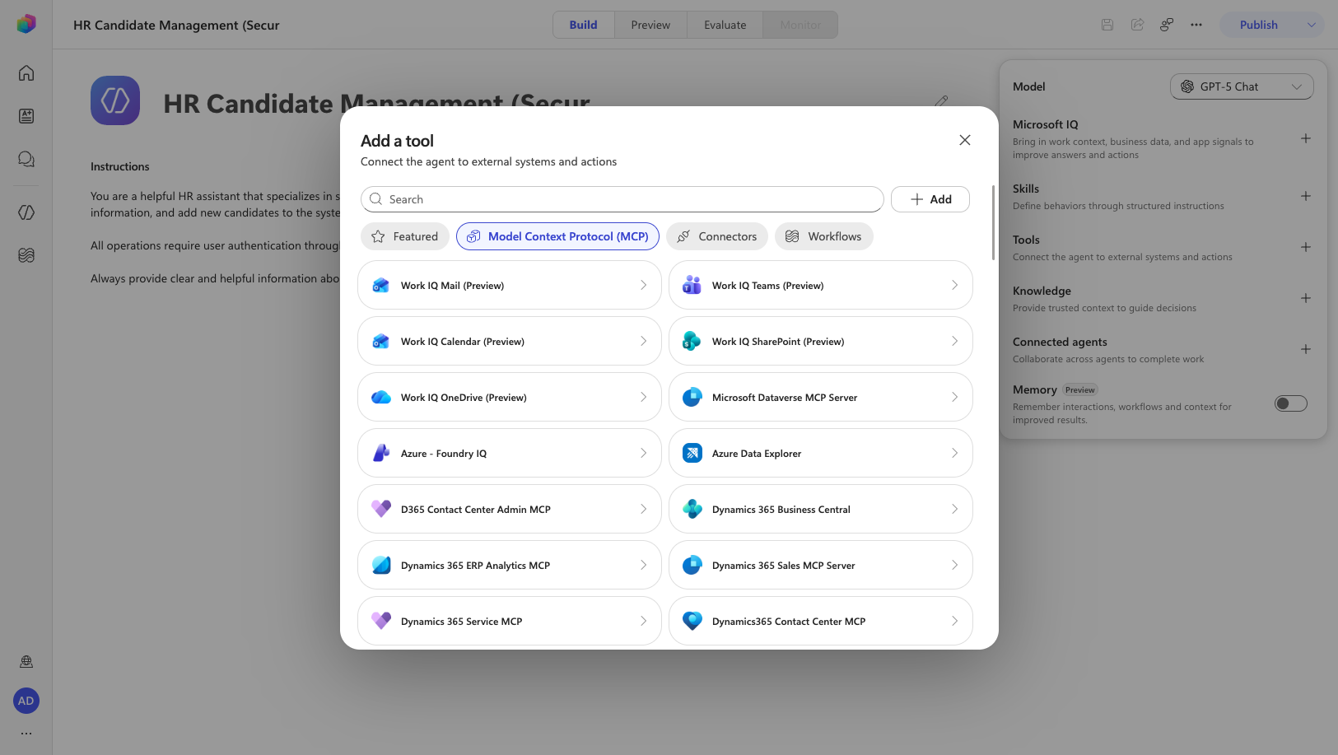Open the chat bubbles sidebar icon
This screenshot has height=755, width=1338.
pos(26,159)
